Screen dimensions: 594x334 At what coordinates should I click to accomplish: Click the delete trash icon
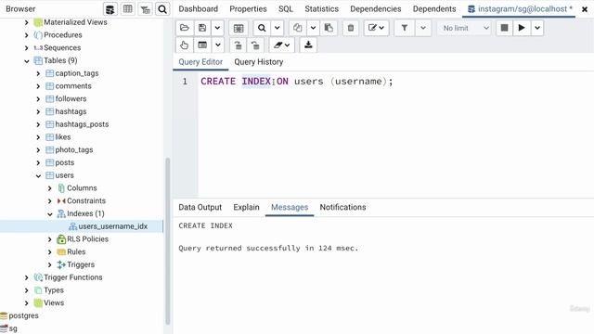(x=351, y=28)
